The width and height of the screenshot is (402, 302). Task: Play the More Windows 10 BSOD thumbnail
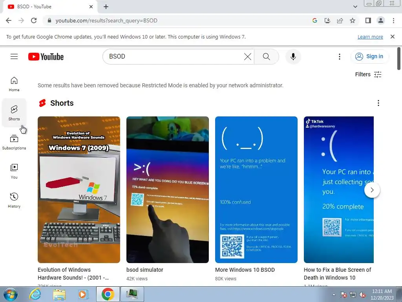[x=256, y=190]
